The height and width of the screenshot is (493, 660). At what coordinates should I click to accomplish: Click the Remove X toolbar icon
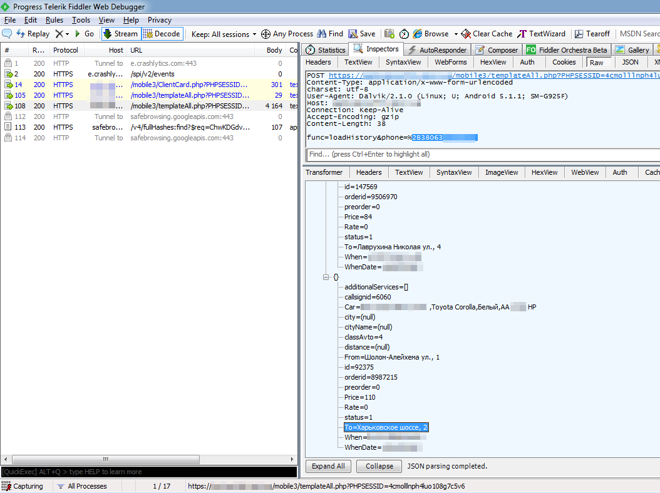click(59, 34)
